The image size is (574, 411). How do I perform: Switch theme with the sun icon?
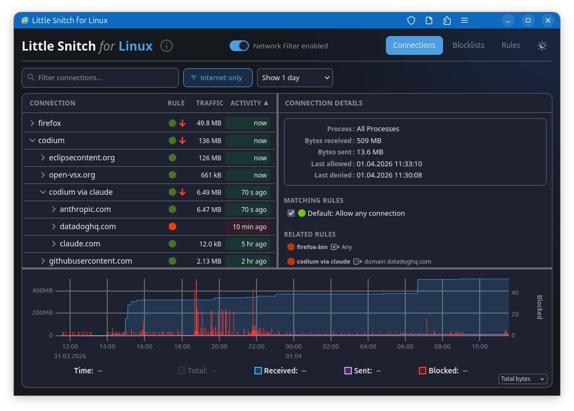tap(542, 46)
